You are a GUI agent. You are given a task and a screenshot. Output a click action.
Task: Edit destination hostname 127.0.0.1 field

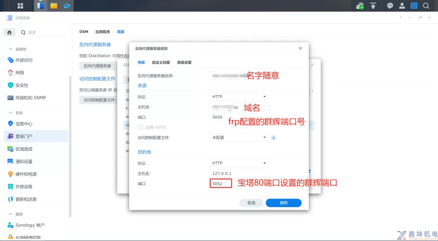pyautogui.click(x=239, y=174)
